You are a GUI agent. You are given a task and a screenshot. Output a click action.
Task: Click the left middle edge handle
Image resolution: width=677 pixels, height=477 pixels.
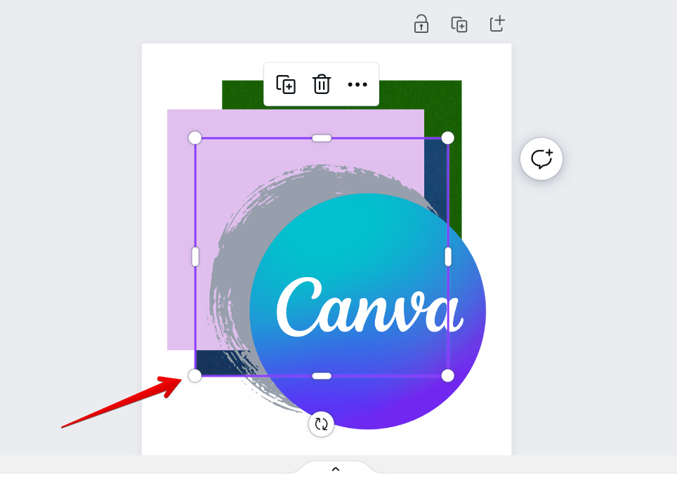(195, 257)
